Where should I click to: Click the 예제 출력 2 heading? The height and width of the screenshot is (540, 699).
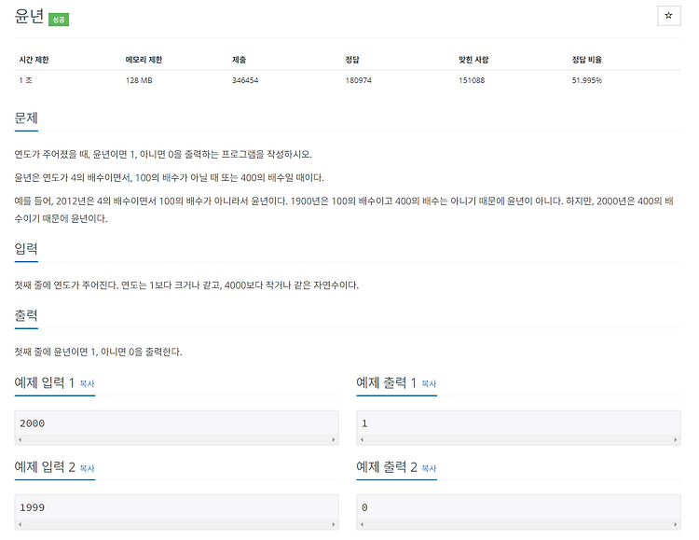coord(387,467)
